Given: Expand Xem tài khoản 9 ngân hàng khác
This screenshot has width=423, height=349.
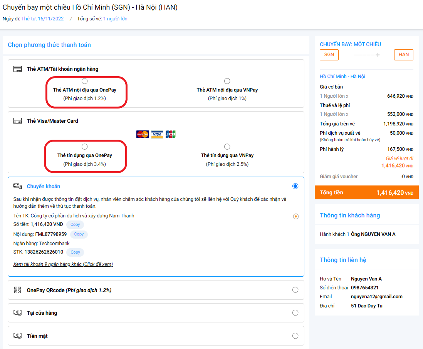Looking at the screenshot, I should pyautogui.click(x=63, y=264).
